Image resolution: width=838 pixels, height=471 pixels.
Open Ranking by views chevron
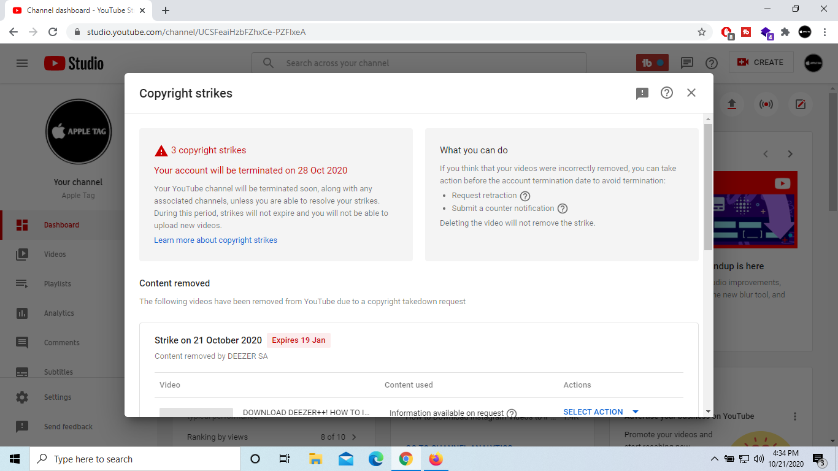pyautogui.click(x=354, y=437)
